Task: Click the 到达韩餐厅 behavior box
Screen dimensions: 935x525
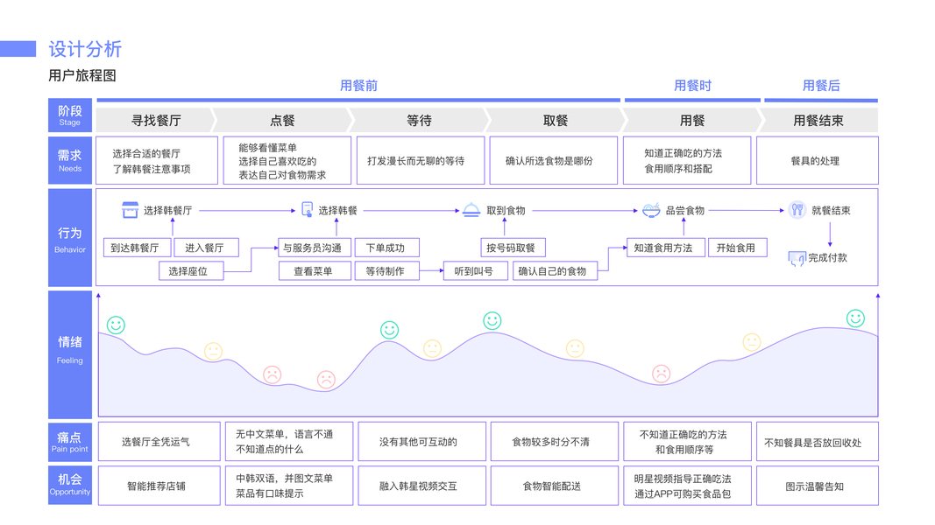Action: (x=138, y=248)
